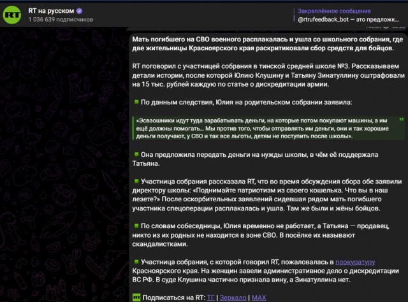Screen dimensions: 408x302
Task: Click the 1 036 639 подписчиков counter
Action: tap(61, 20)
